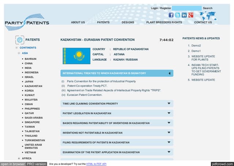This screenshot has height=166, width=234.
Task: Open the Twitter social icon
Action: (178, 15)
